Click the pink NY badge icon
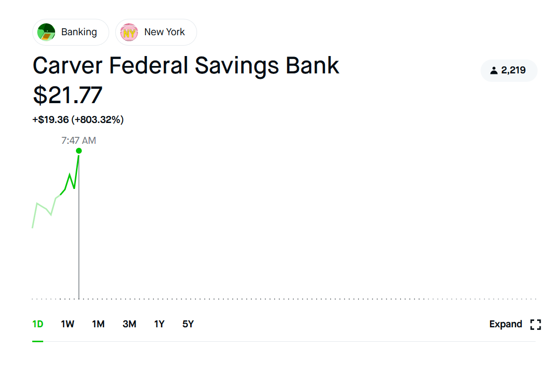Viewport: 556px width, 365px height. click(x=129, y=32)
